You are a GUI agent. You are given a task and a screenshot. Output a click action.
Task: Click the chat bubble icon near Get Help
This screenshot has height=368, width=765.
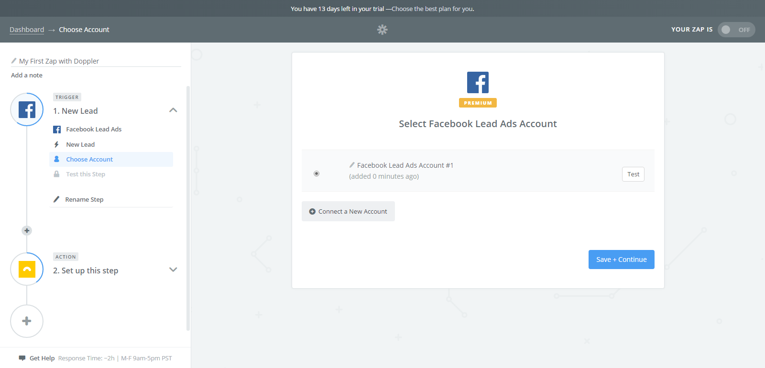point(22,358)
